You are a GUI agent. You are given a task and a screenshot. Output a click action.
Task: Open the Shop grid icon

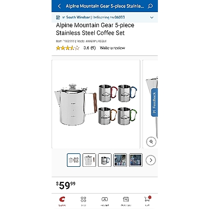pyautogui.click(x=83, y=199)
